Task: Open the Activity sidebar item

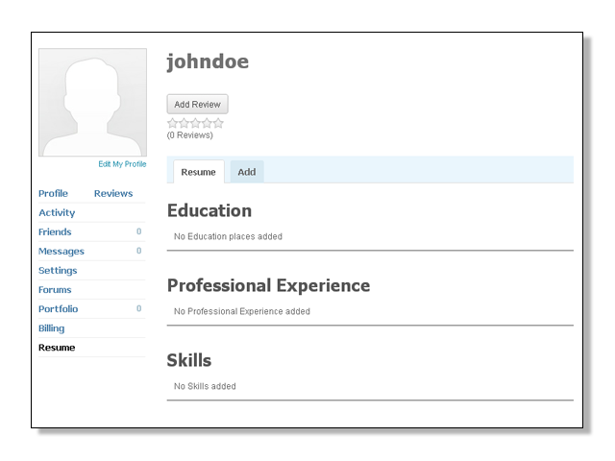Action: 57,212
